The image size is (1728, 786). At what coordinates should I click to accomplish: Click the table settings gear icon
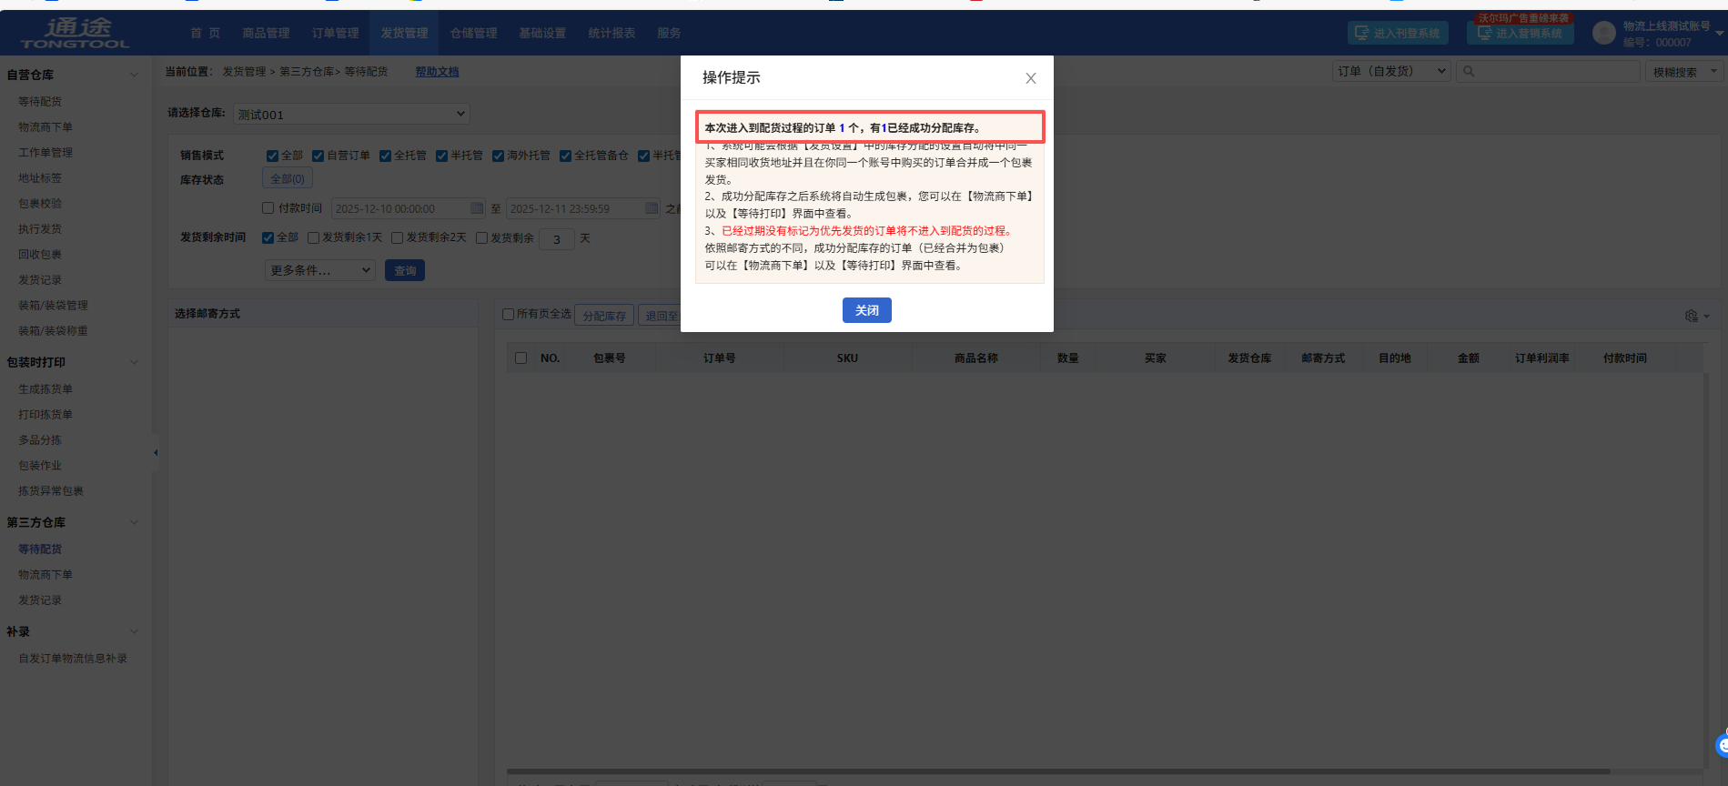click(x=1691, y=316)
